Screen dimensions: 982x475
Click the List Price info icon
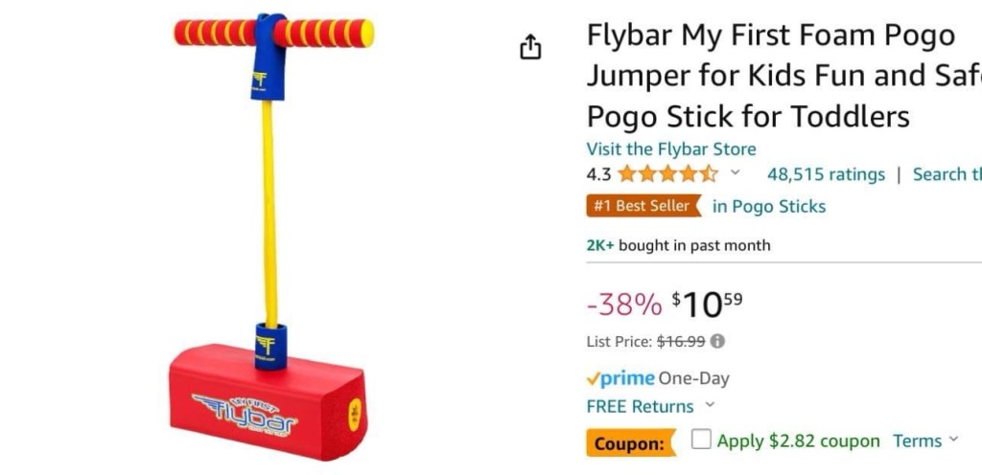point(717,341)
